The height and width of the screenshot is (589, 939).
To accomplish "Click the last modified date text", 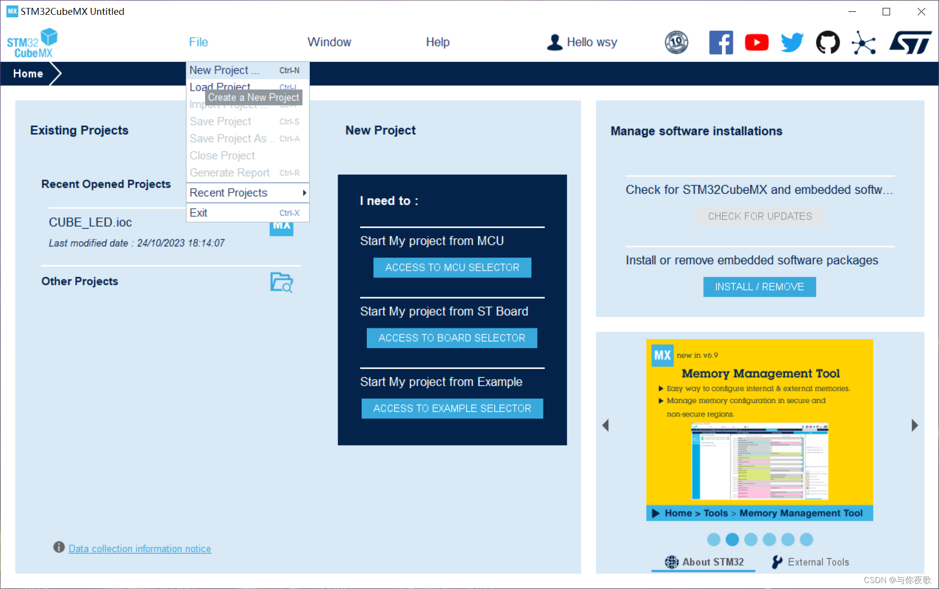I will click(x=136, y=243).
